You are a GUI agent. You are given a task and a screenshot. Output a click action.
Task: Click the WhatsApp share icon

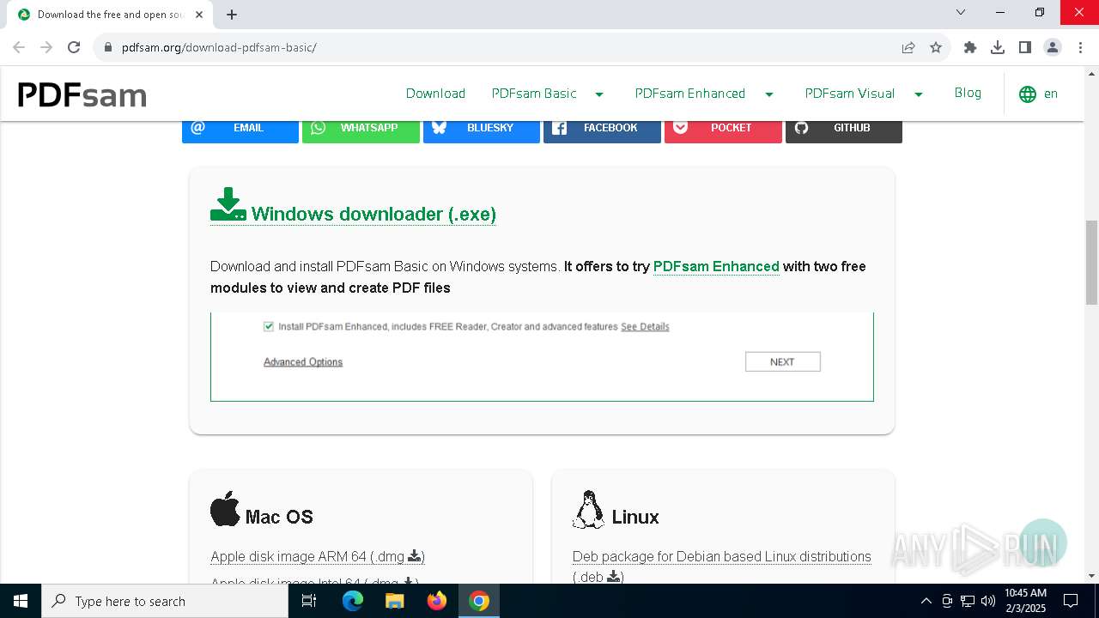(319, 128)
